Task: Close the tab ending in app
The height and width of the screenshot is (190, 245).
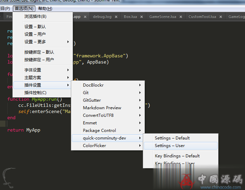Action: click(85, 17)
